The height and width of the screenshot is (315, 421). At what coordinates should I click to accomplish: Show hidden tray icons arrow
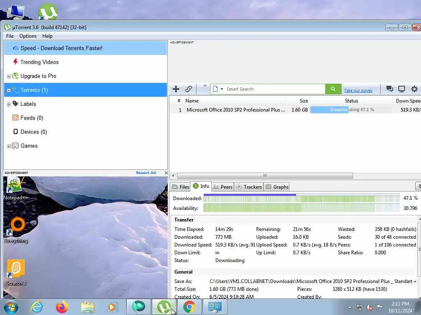point(349,307)
